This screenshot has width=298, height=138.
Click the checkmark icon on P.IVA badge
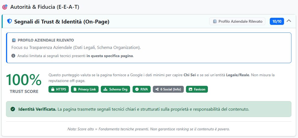coord(137,89)
